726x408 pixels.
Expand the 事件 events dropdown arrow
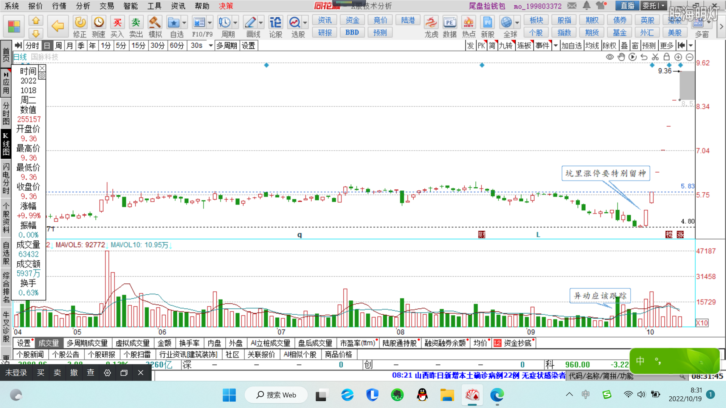tap(555, 46)
